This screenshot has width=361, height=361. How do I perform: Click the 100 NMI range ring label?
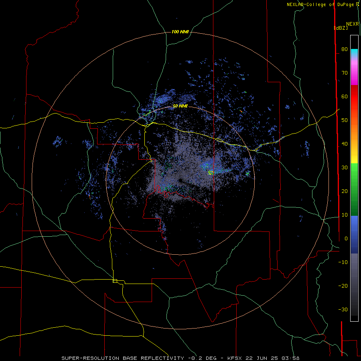click(180, 32)
